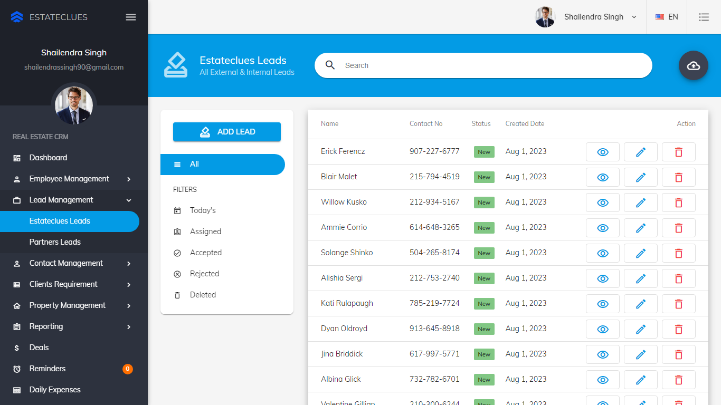This screenshot has height=405, width=721.
Task: Click the leads Search input field
Action: pos(491,65)
